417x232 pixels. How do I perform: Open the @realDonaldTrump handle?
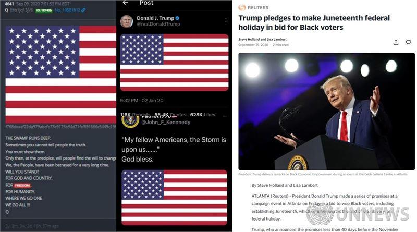(158, 24)
